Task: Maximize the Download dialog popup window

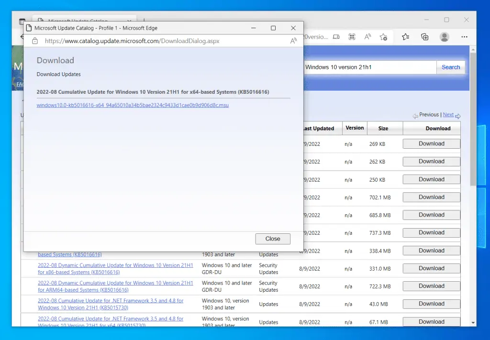Action: point(273,28)
